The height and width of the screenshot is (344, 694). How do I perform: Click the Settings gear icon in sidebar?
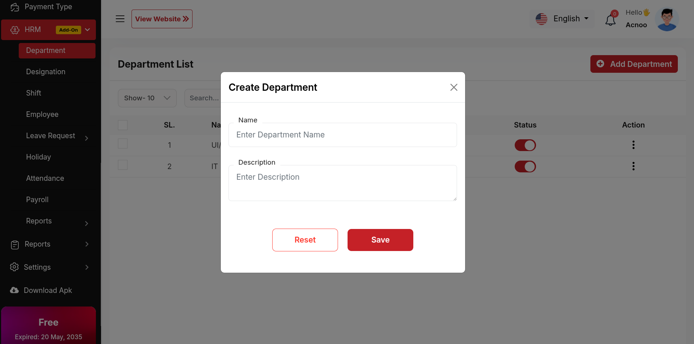pos(14,267)
